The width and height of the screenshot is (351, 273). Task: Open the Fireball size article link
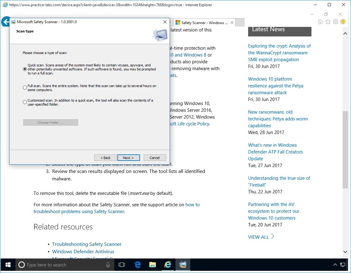pos(279,182)
